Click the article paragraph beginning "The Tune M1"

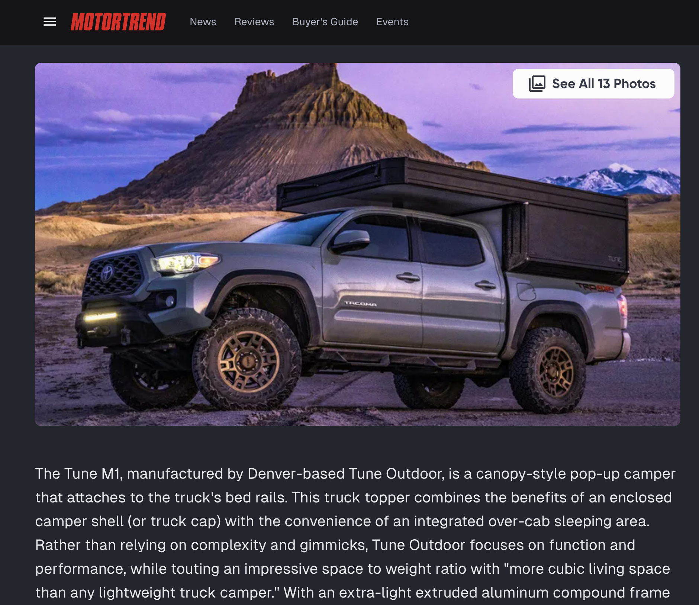coord(355,533)
